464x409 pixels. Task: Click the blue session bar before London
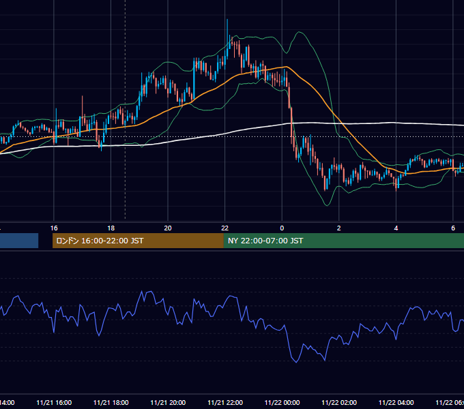19,241
